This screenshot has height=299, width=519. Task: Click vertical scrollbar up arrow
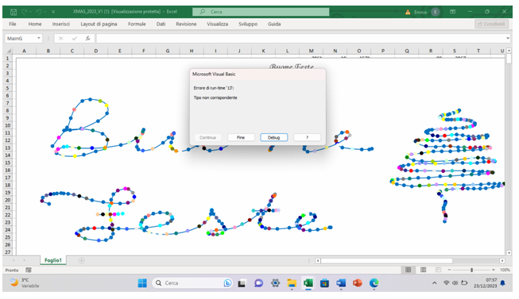click(x=509, y=51)
